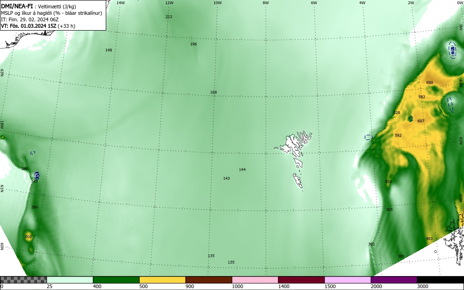Image resolution: width=464 pixels, height=290 pixels.
Task: Select the black above-3000 legend swatch
Action: point(440,280)
